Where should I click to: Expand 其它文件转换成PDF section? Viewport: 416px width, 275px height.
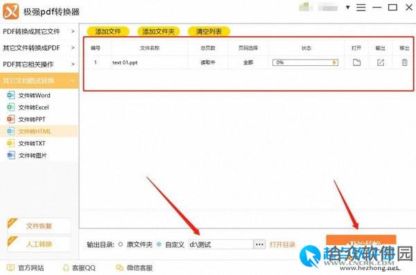pyautogui.click(x=39, y=48)
